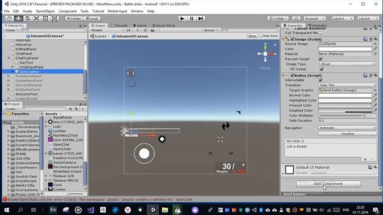Screen dimensions: 383x215
Task: Switch to the Game tab
Action: (140, 26)
